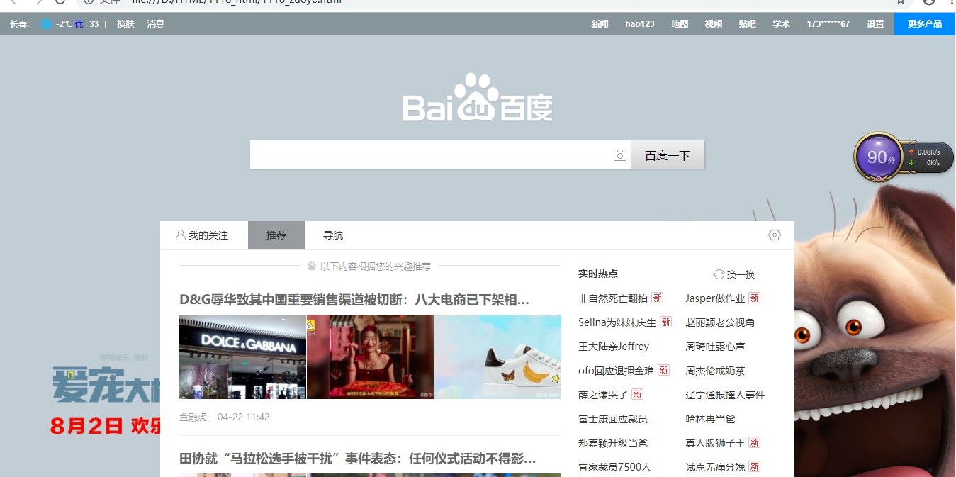Image resolution: width=956 pixels, height=477 pixels.
Task: Open 地图 in the top navigation
Action: (680, 24)
